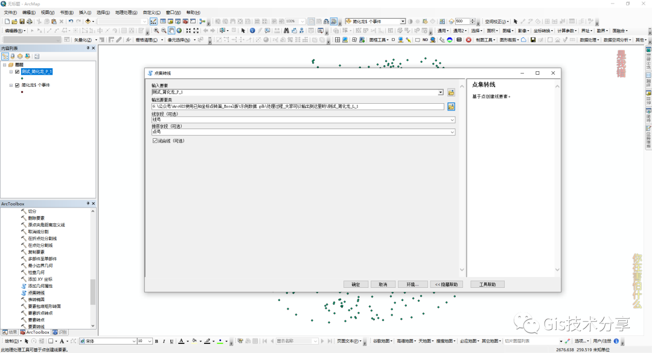Image resolution: width=652 pixels, height=353 pixels.
Task: Click the font color swatch underlined A
Action: pyautogui.click(x=181, y=342)
